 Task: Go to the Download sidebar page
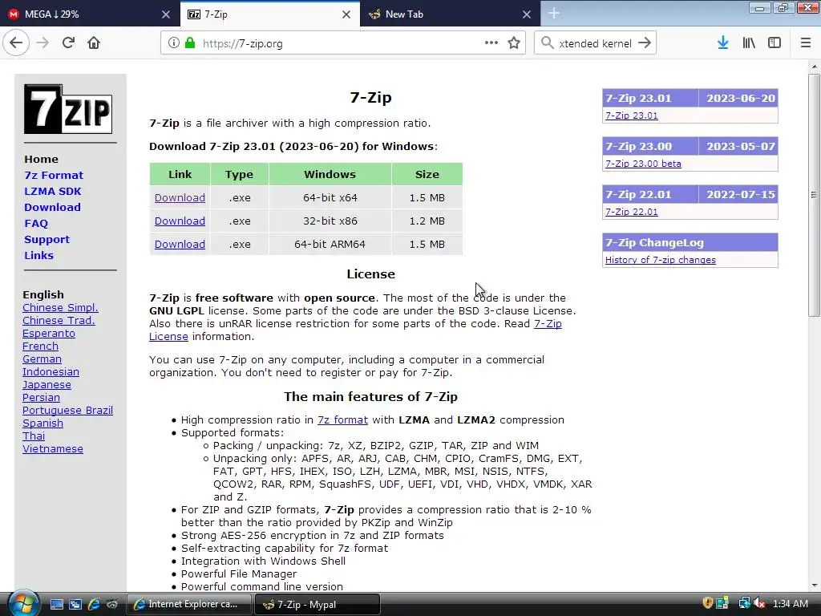pos(52,207)
